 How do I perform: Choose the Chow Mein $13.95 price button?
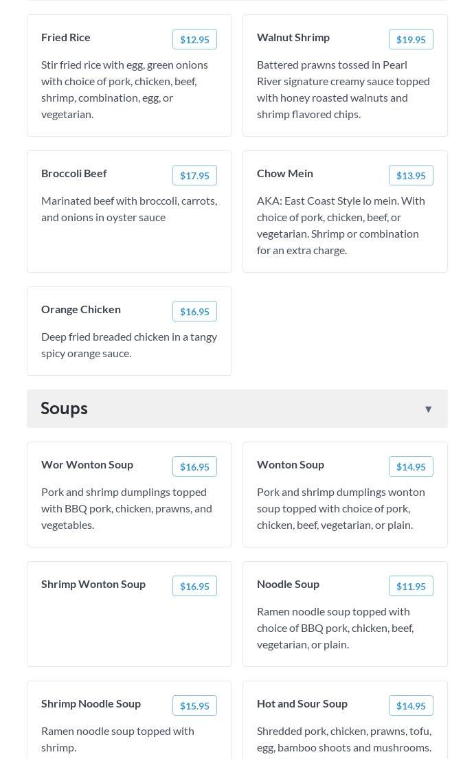click(x=411, y=176)
